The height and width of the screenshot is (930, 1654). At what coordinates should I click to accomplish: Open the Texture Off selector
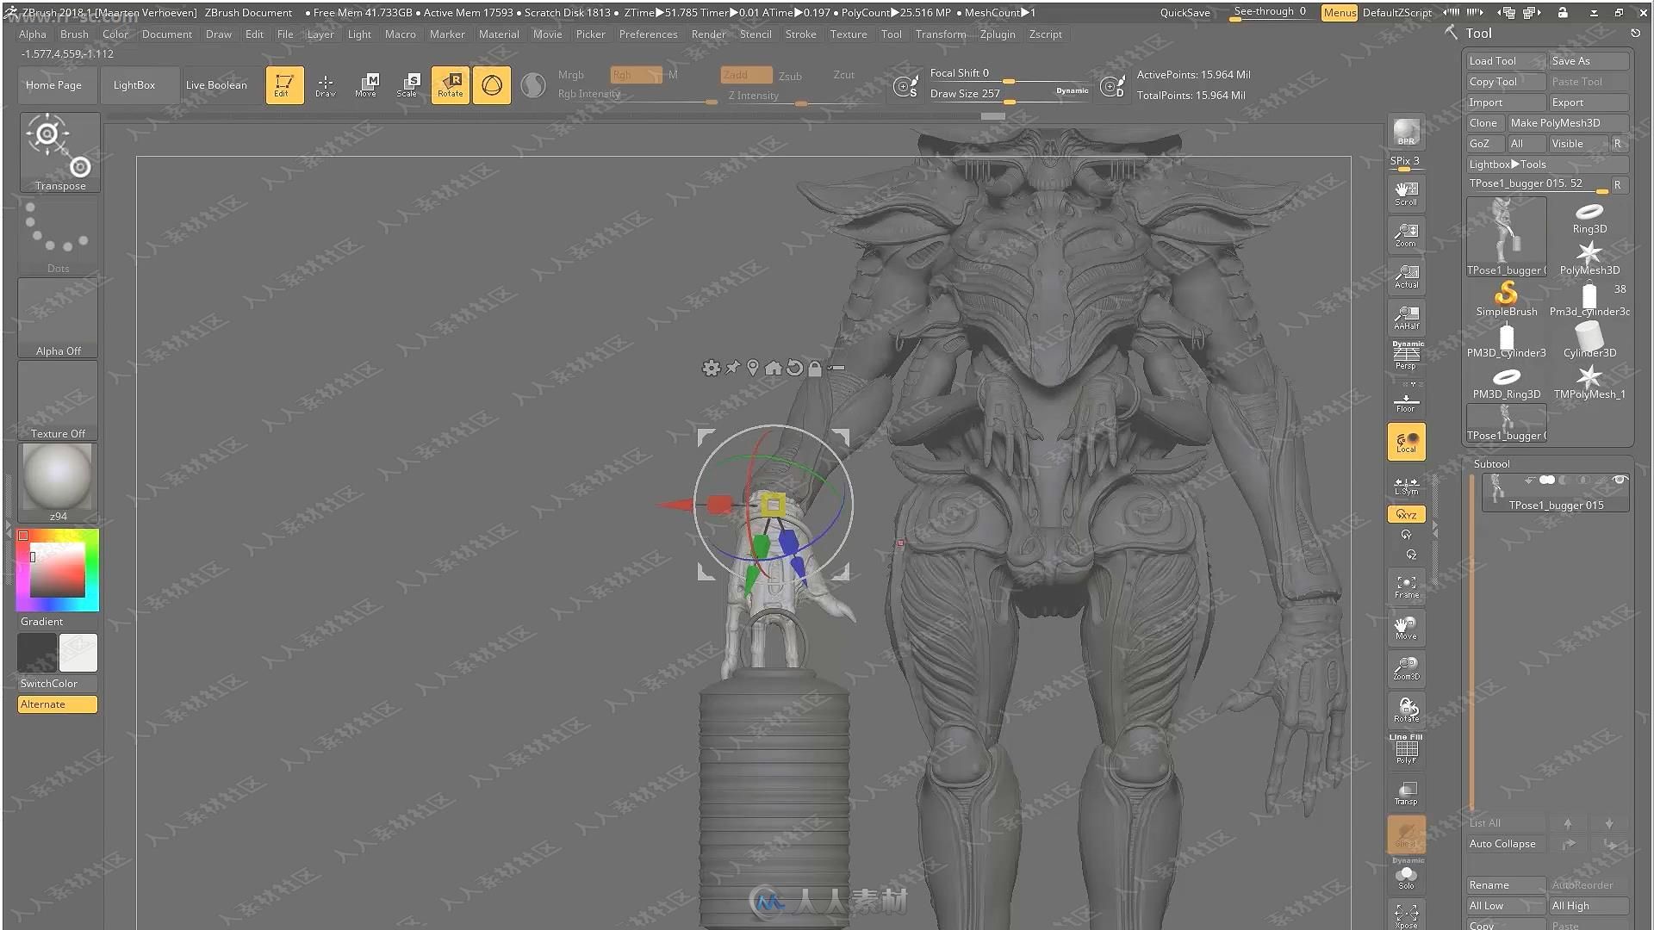click(58, 400)
